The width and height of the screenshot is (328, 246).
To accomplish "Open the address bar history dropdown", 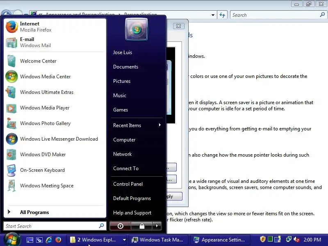I will (213, 15).
